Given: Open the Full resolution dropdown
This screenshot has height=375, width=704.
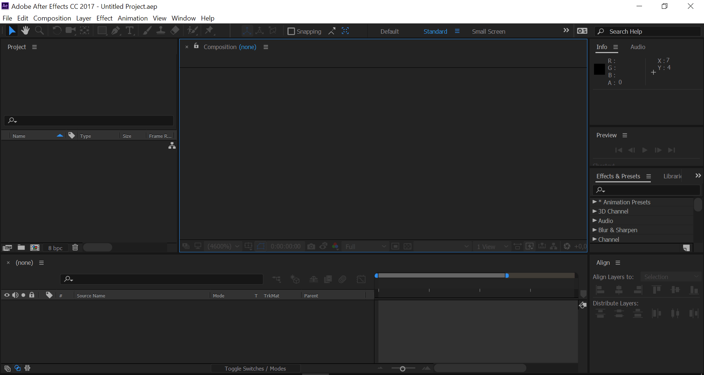Looking at the screenshot, I should [365, 246].
